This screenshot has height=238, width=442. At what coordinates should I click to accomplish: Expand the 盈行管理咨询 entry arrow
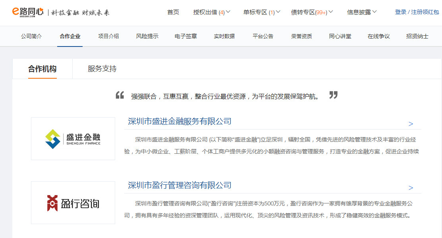pos(411,188)
